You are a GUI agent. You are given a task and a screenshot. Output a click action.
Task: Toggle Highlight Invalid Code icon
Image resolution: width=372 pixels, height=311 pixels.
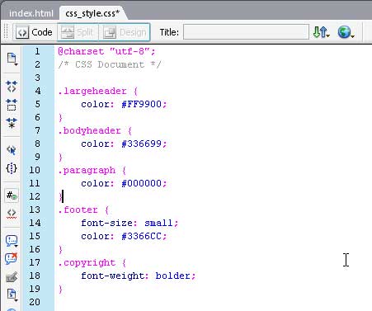(x=12, y=214)
